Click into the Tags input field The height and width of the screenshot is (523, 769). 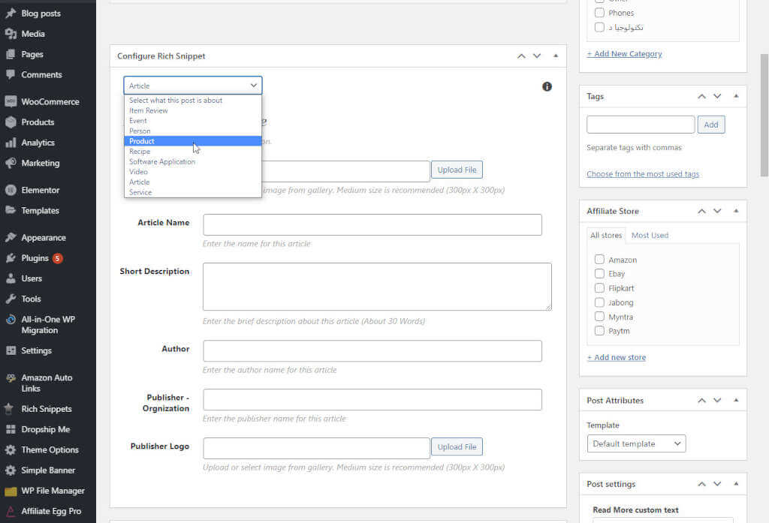pyautogui.click(x=641, y=125)
